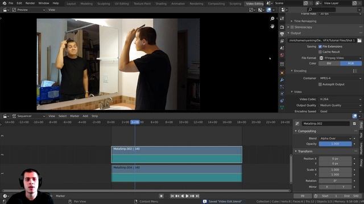Jump to the previous keyframe
The width and height of the screenshot is (364, 204).
pyautogui.click(x=177, y=196)
